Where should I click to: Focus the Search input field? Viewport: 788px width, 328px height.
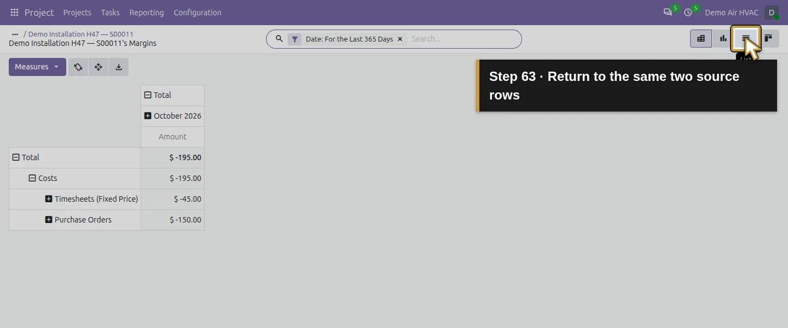point(463,39)
